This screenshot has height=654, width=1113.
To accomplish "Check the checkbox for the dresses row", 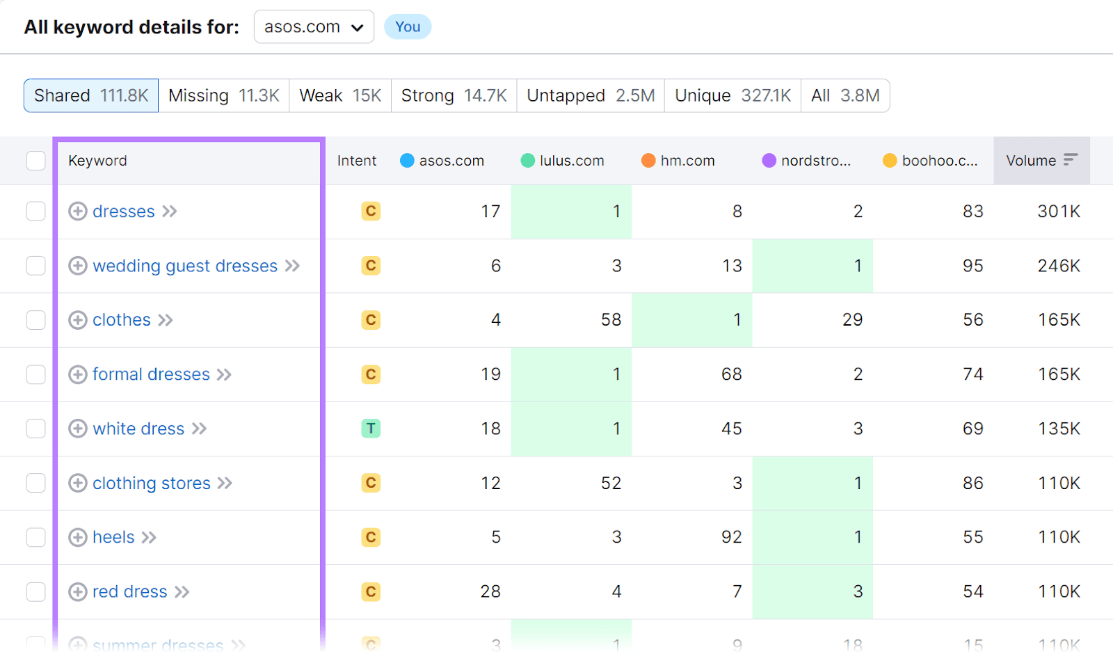I will click(35, 212).
